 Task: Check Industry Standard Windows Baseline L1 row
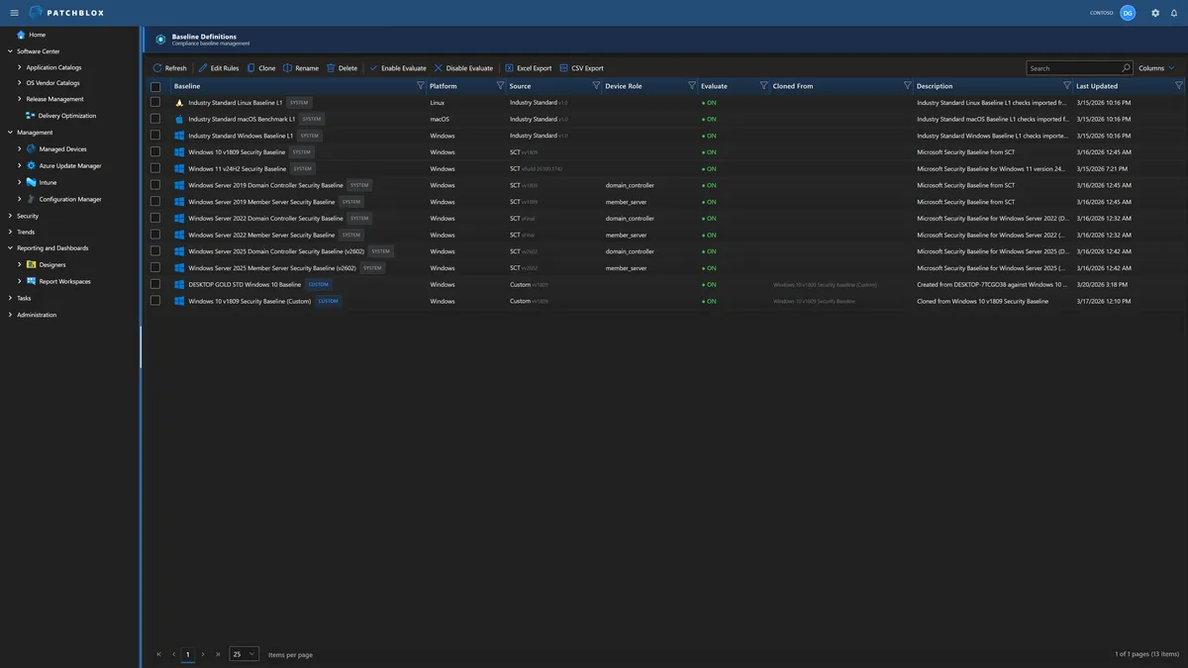(155, 136)
